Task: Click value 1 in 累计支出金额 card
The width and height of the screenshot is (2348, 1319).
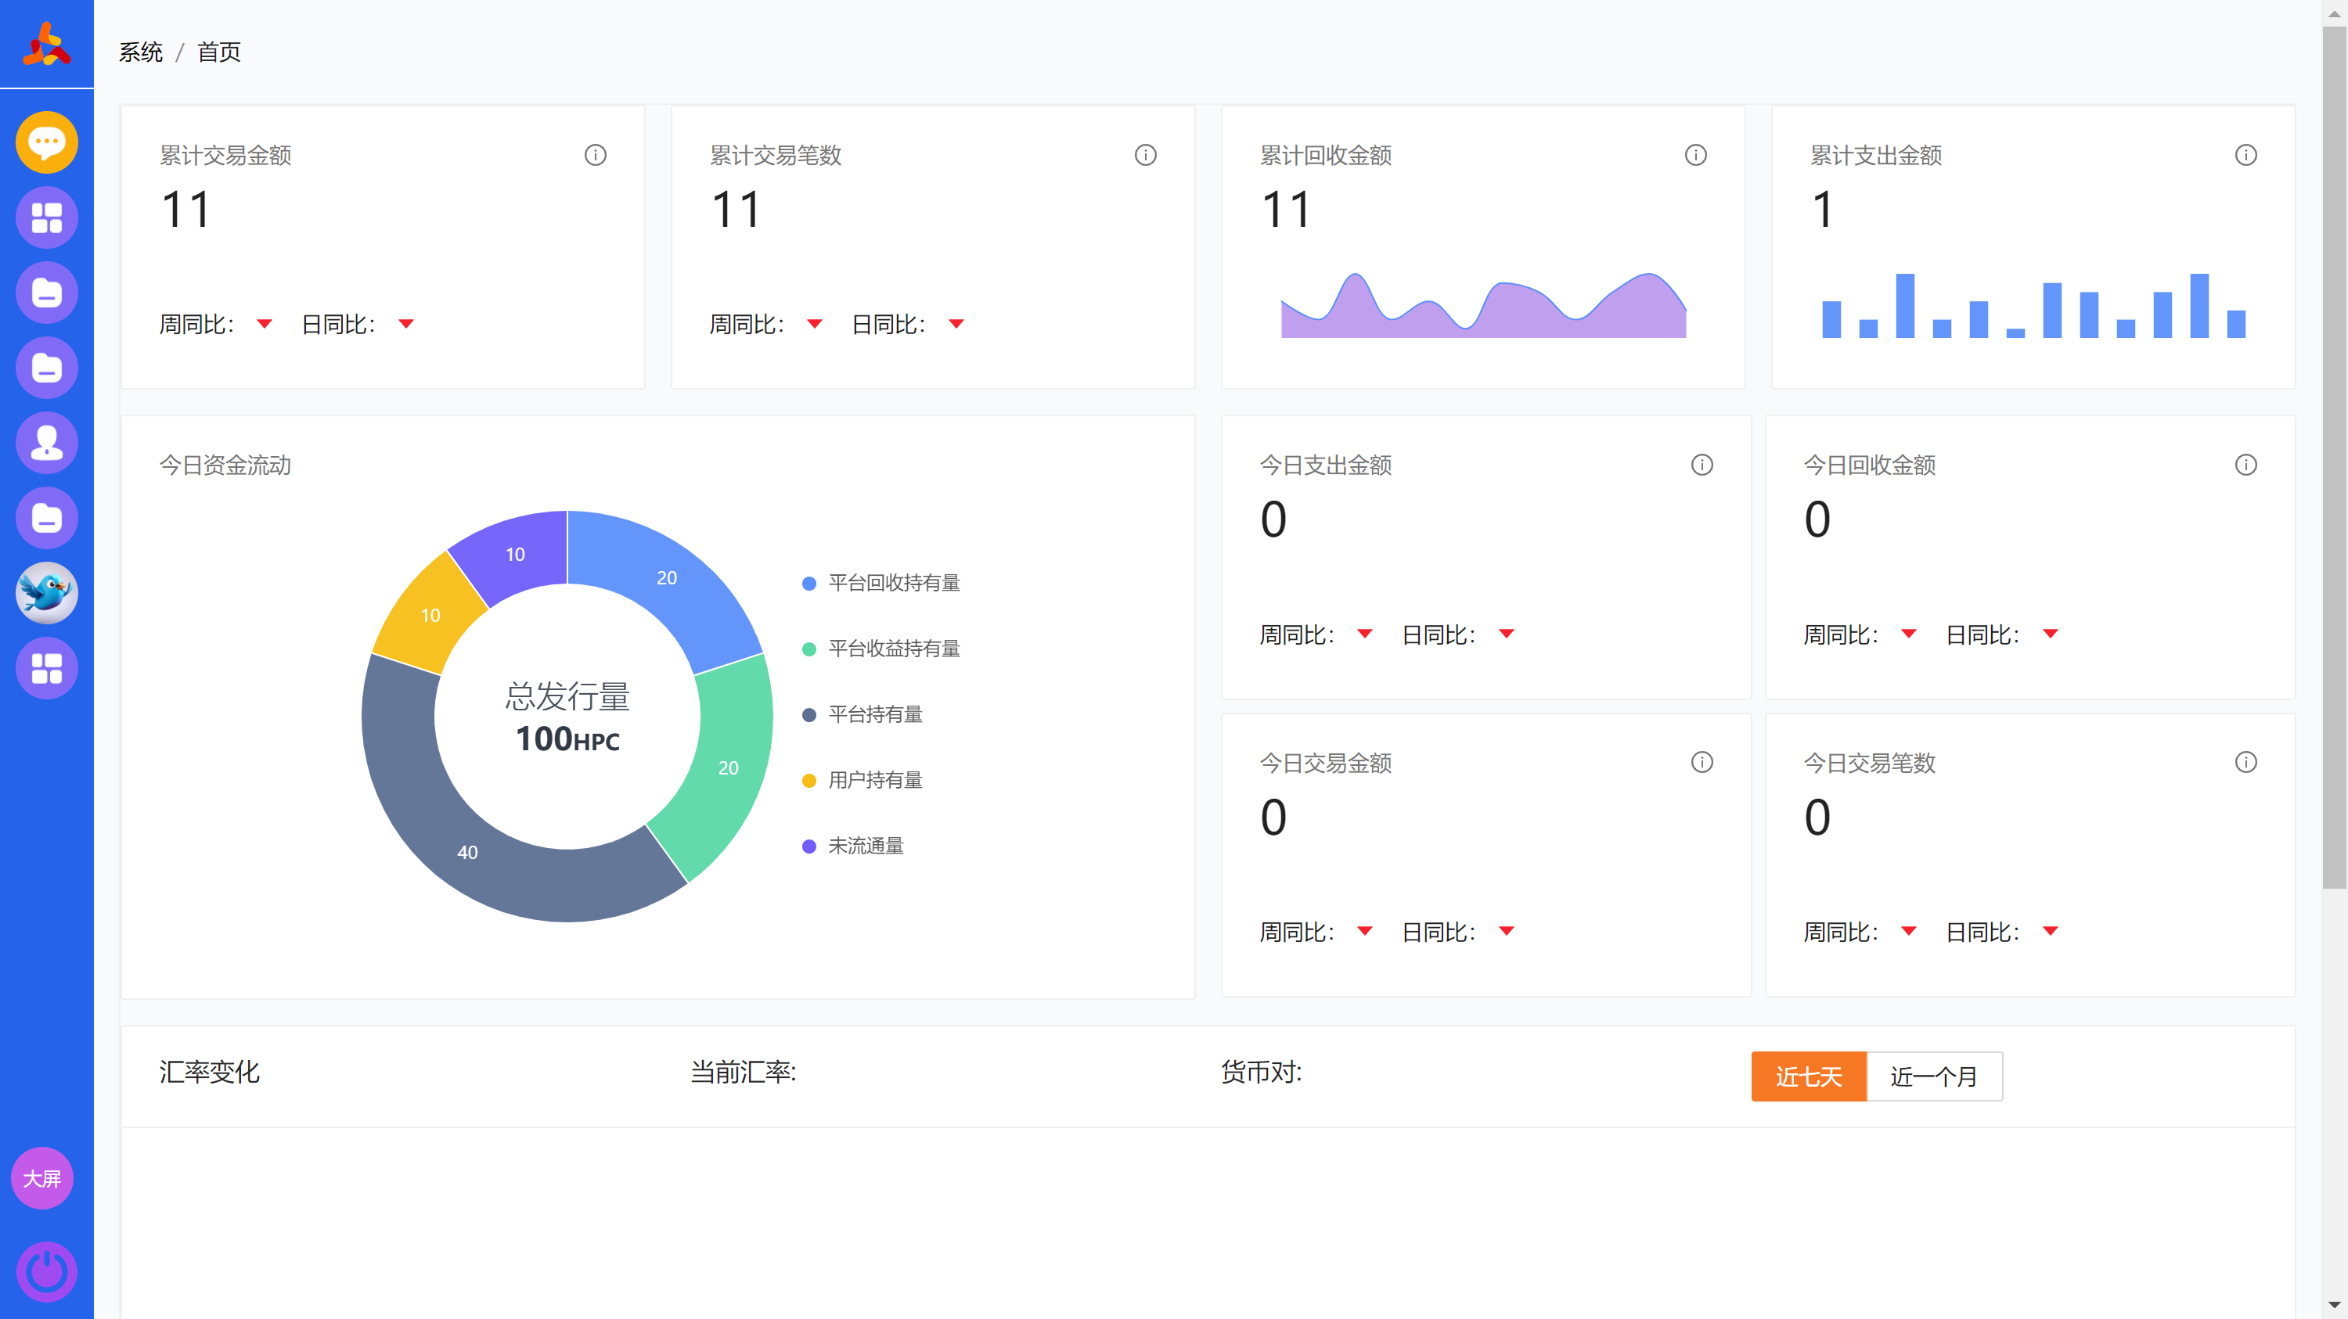Action: [1823, 210]
